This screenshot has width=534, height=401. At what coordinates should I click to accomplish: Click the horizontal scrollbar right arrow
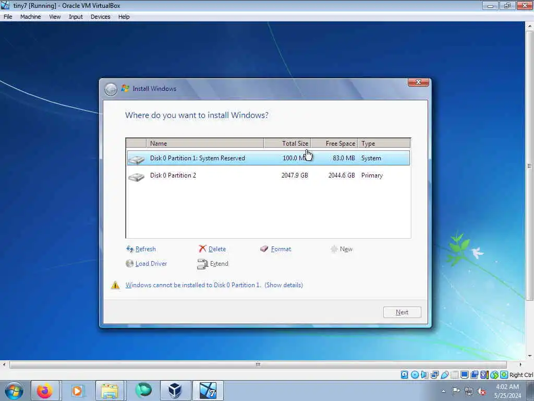point(520,364)
